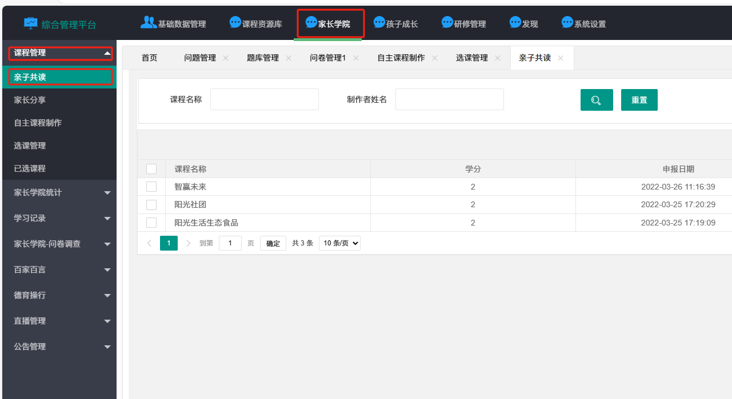Open the 10 条/页 page size dropdown

pos(339,243)
